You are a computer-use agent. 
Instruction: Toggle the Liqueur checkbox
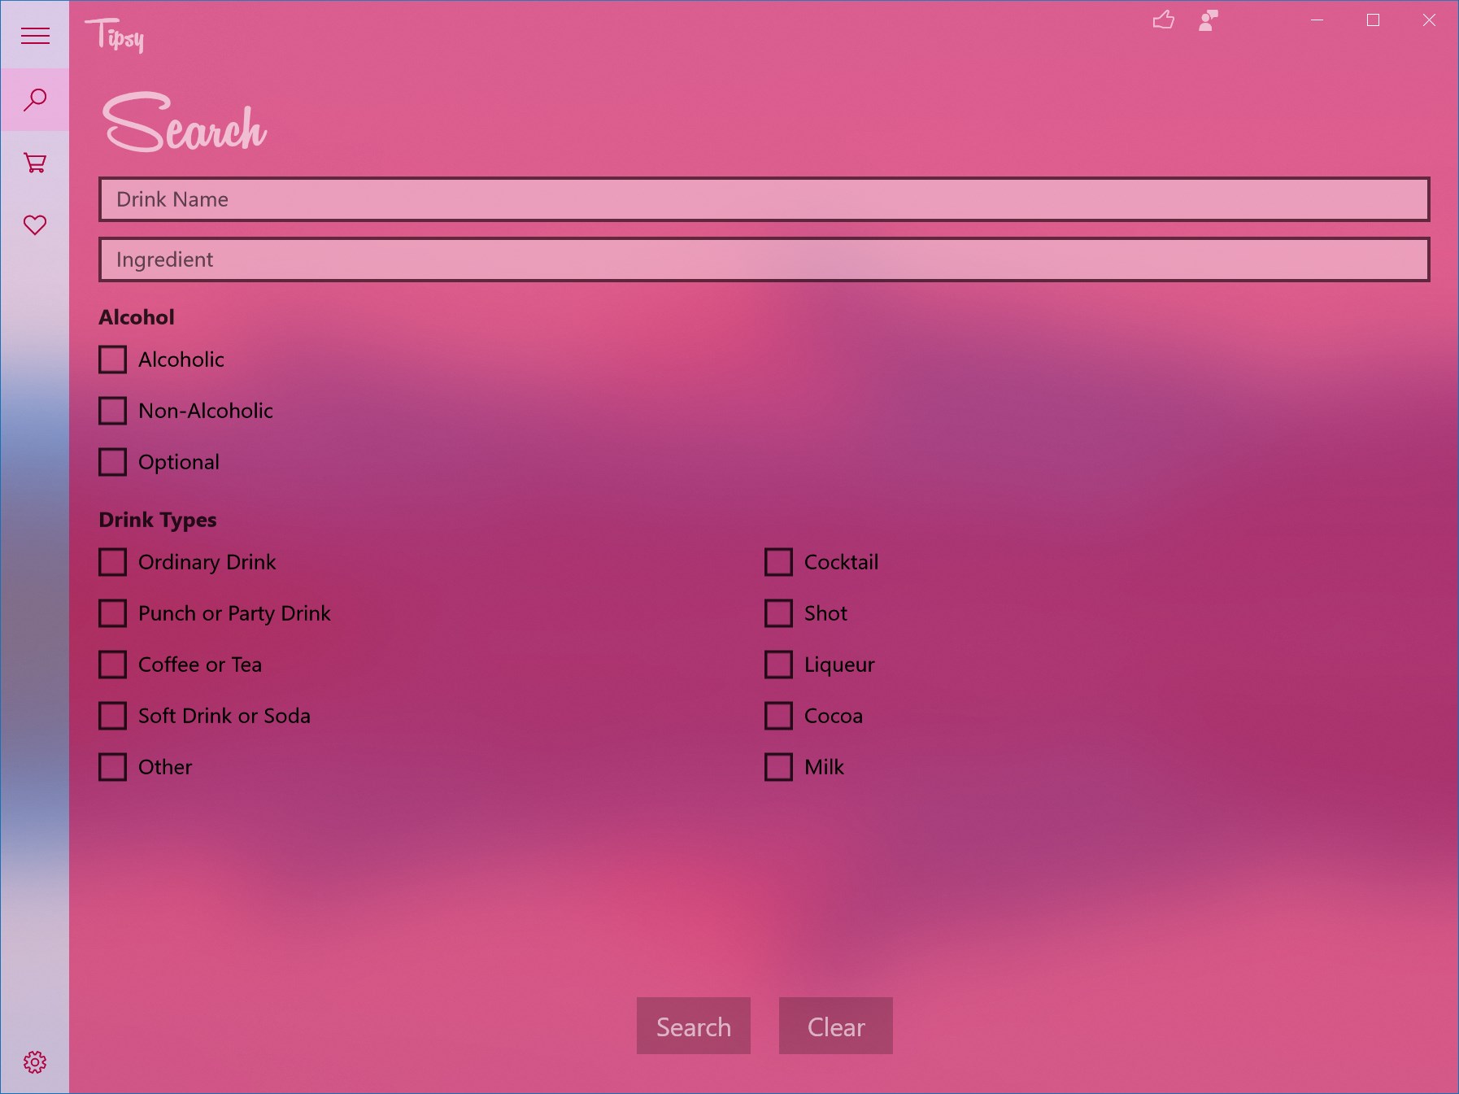[x=779, y=665]
